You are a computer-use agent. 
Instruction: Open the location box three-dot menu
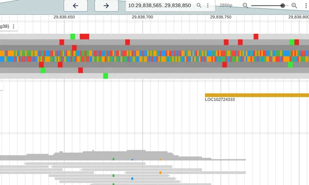point(208,6)
